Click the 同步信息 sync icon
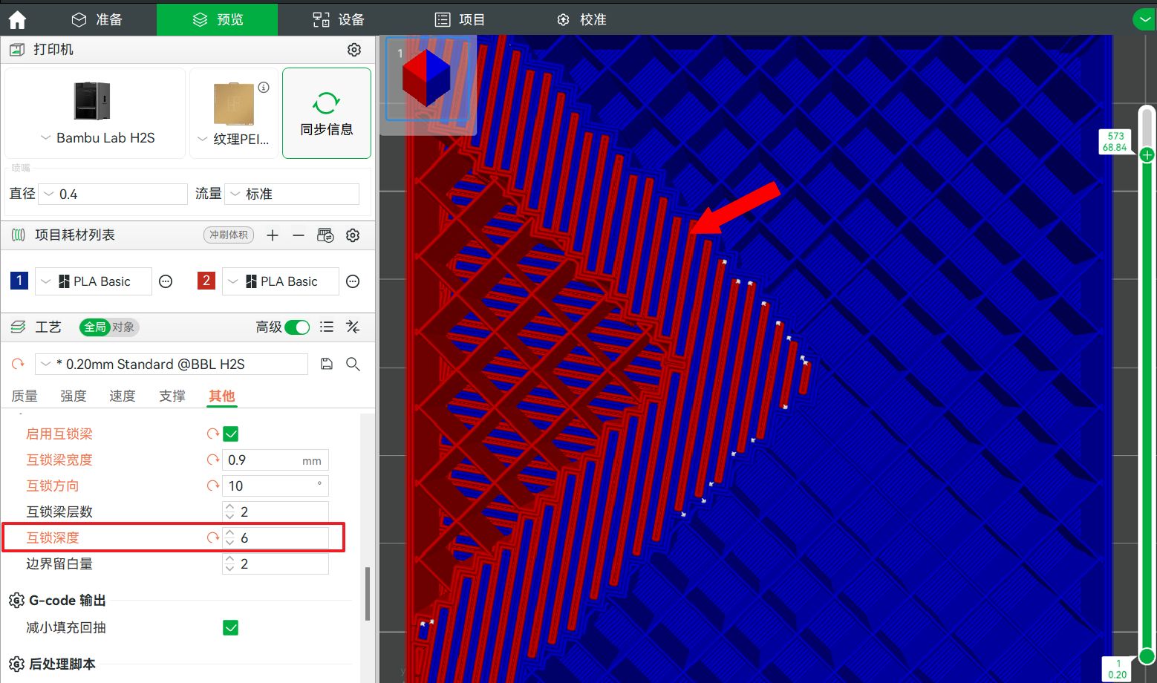This screenshot has height=683, width=1157. click(x=326, y=103)
